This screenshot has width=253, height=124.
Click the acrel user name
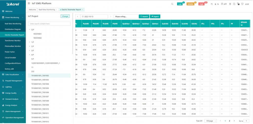click(x=247, y=4)
